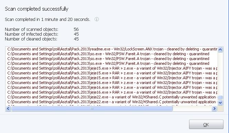The height and width of the screenshot is (133, 229).
Task: Click the scanned objects count 56
Action: (x=76, y=29)
